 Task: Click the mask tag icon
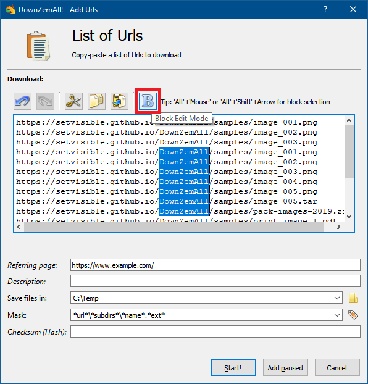[353, 315]
